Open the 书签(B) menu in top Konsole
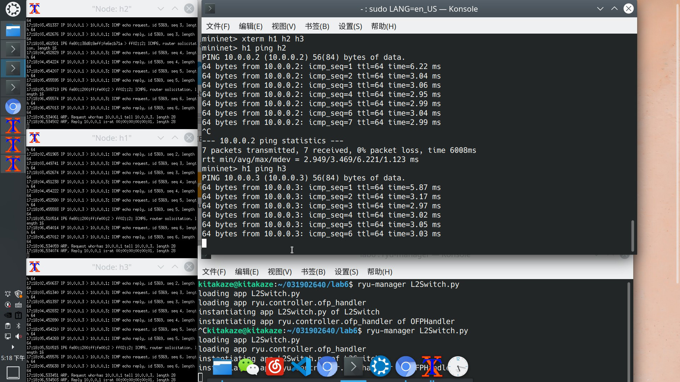The height and width of the screenshot is (382, 680). [317, 27]
